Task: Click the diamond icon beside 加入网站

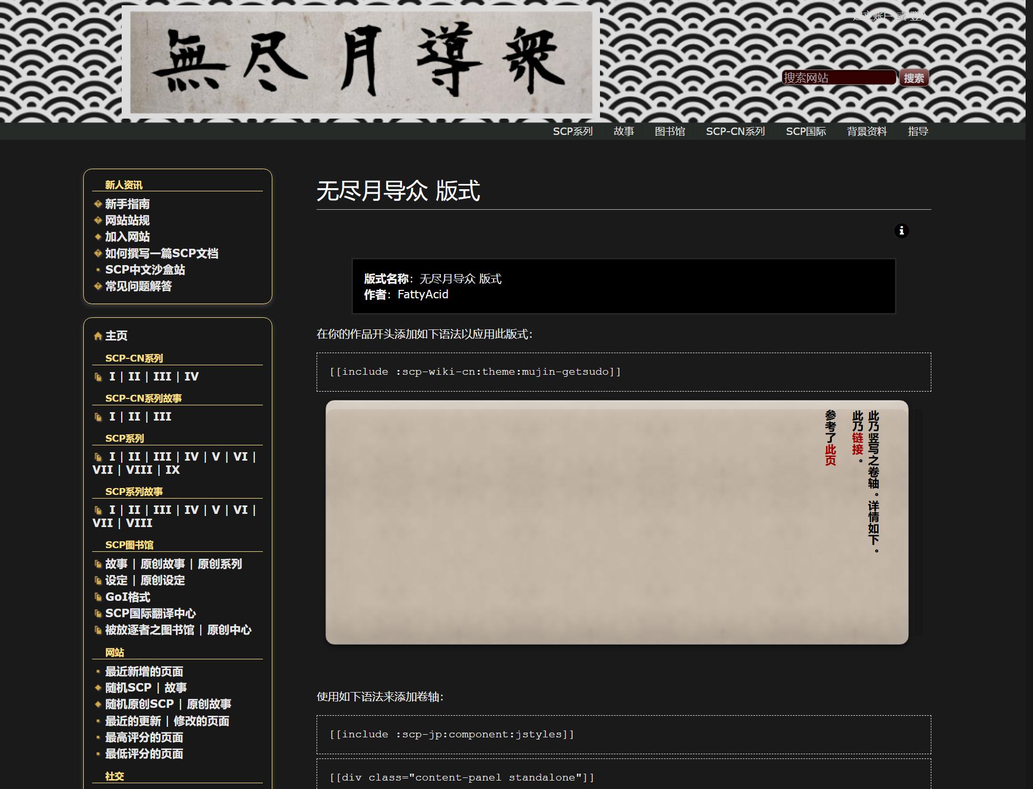Action: pyautogui.click(x=97, y=237)
